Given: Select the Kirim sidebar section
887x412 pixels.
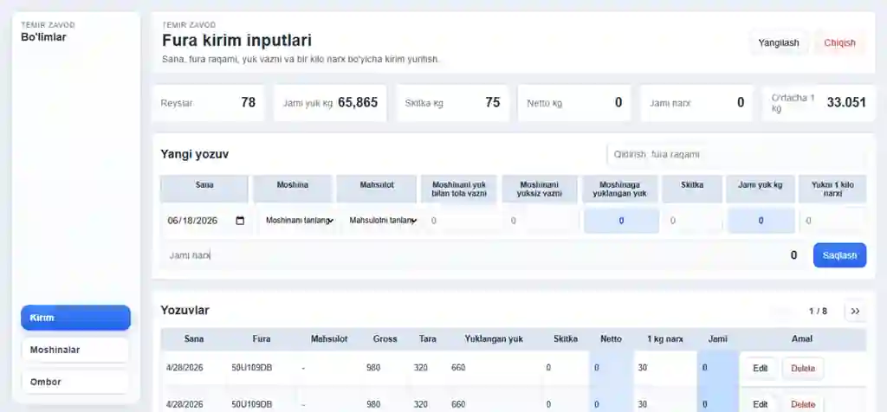Looking at the screenshot, I should tap(76, 318).
